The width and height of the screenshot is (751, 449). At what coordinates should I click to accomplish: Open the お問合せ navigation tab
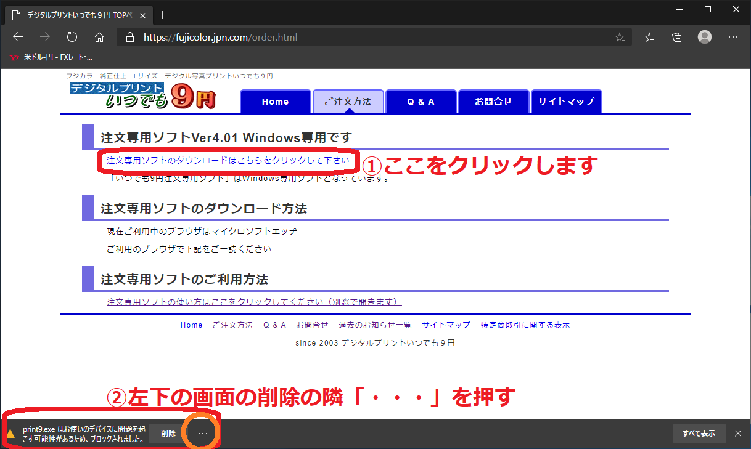point(493,102)
